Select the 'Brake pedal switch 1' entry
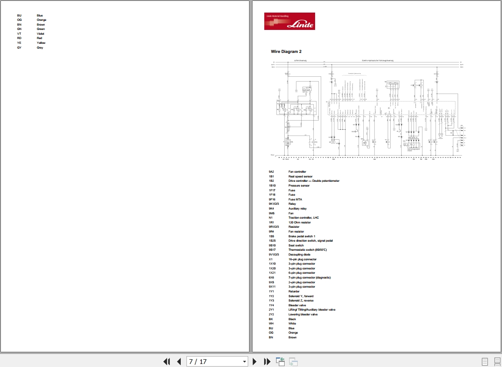This screenshot has height=367, width=502. (x=302, y=236)
